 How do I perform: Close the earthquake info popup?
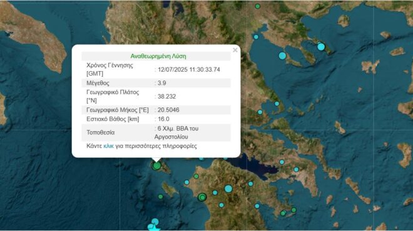coord(235,50)
